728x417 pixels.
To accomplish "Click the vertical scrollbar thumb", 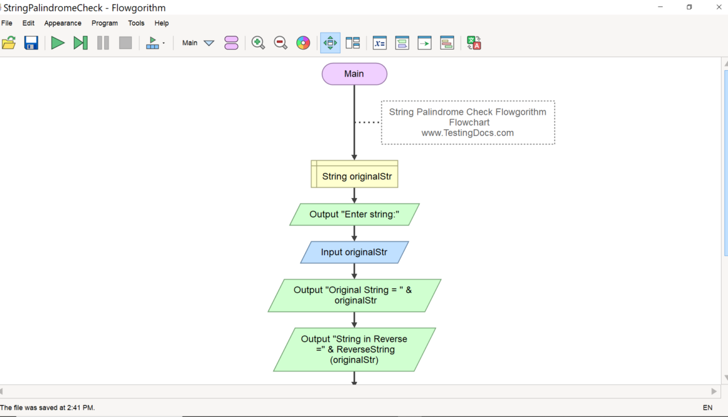I will (725, 162).
